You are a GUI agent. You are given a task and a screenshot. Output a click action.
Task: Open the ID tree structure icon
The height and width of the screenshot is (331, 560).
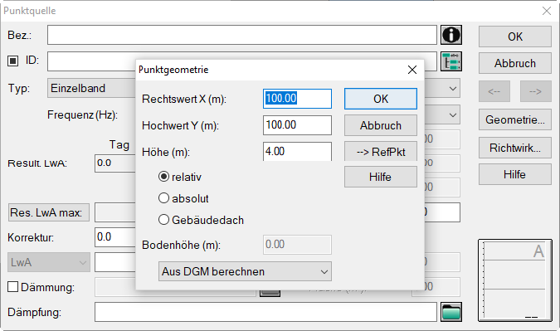tap(451, 61)
